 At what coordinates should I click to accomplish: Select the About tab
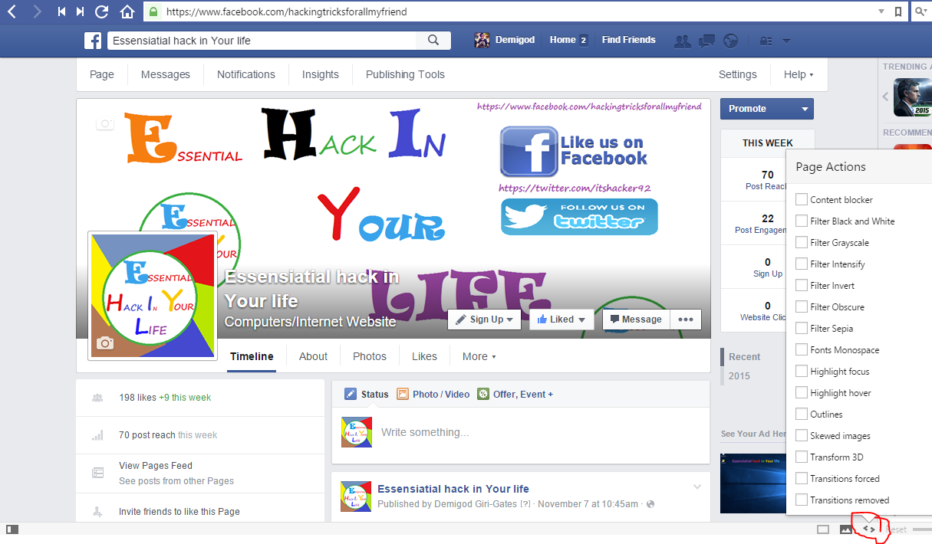pos(313,356)
